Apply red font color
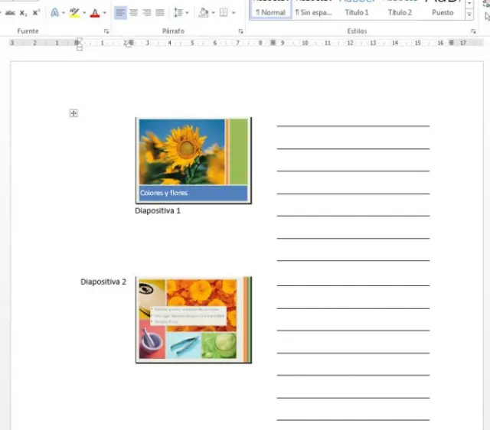 [x=94, y=13]
